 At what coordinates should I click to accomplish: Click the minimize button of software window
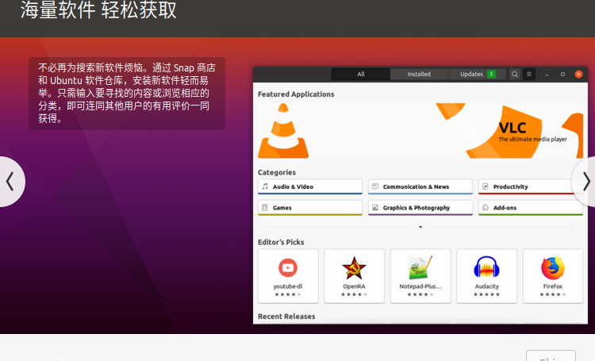(547, 75)
